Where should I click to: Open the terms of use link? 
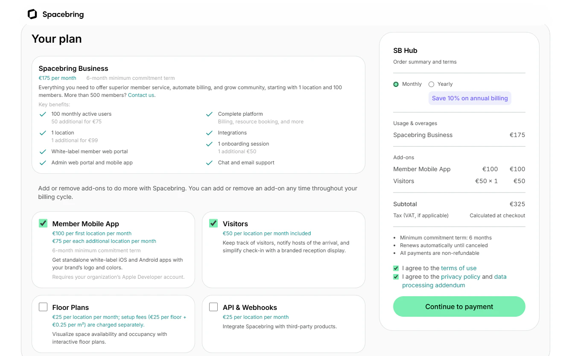pyautogui.click(x=458, y=268)
